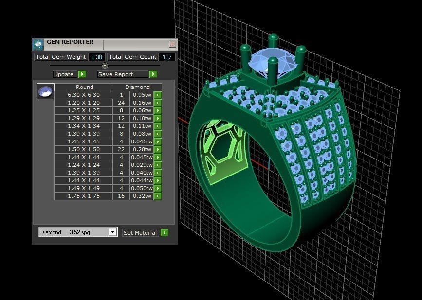This screenshot has height=300, width=422.
Task: Click green arrow for the 0.050tw row
Action: (x=158, y=189)
